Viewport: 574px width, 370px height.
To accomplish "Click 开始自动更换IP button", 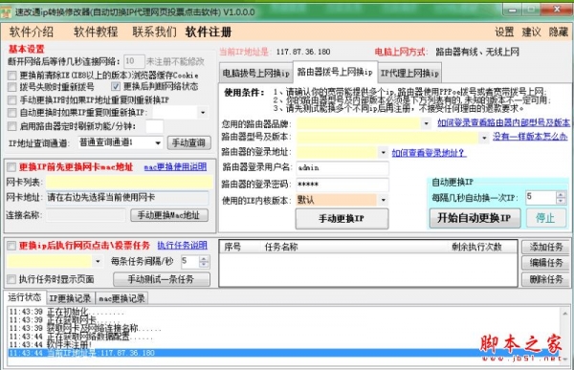I will click(475, 218).
